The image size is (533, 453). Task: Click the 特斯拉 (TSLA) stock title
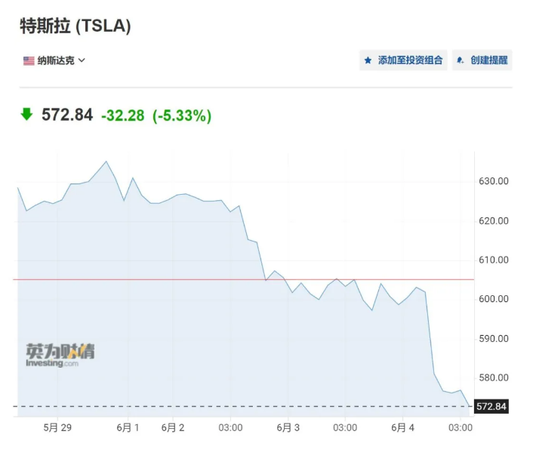coord(75,26)
